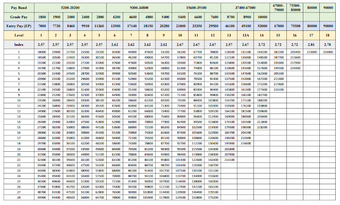Select the pay cell '124500'
Viewport: 340px width, 205px height.
(181, 198)
